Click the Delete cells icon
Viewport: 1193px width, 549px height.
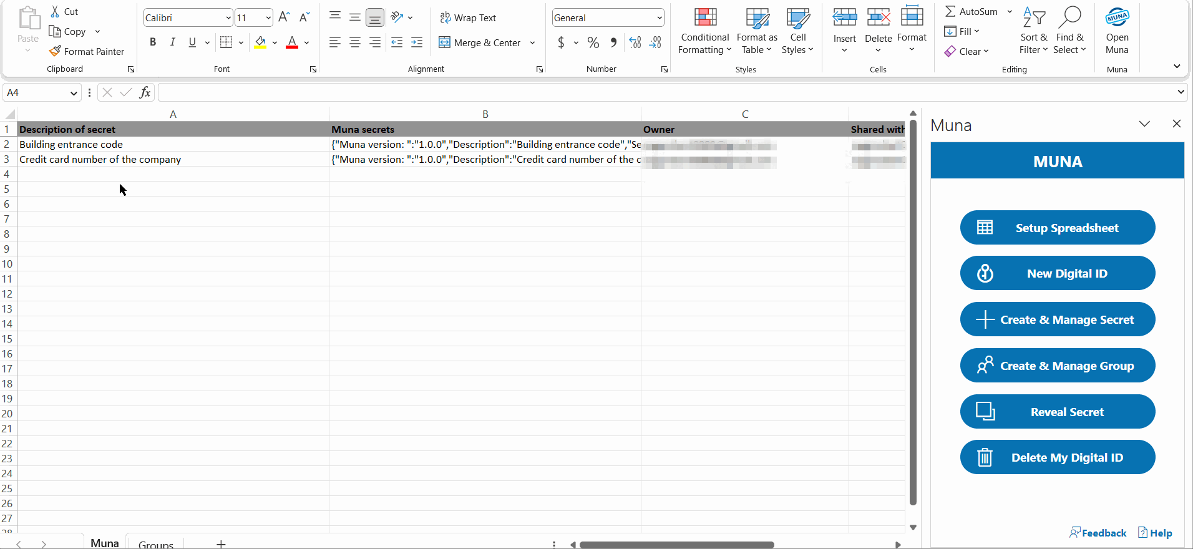(879, 17)
